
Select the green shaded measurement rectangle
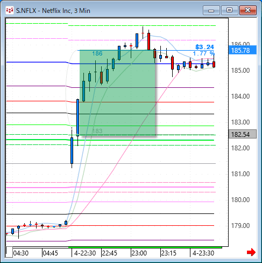117,93
